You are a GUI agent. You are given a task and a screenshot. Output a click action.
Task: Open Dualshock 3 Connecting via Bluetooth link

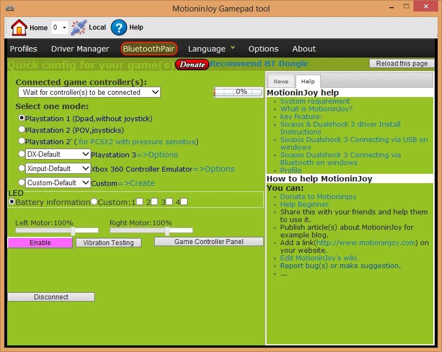click(x=340, y=158)
